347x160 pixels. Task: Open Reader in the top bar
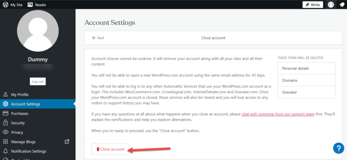(x=37, y=5)
